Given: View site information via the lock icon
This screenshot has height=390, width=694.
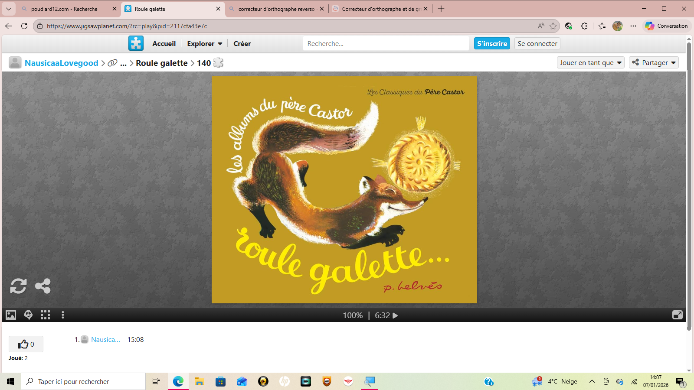Looking at the screenshot, I should point(40,26).
